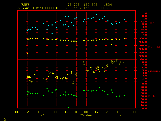Select the 25 Jan date label
Viewport: 161px width, 121px height.
click(86, 115)
